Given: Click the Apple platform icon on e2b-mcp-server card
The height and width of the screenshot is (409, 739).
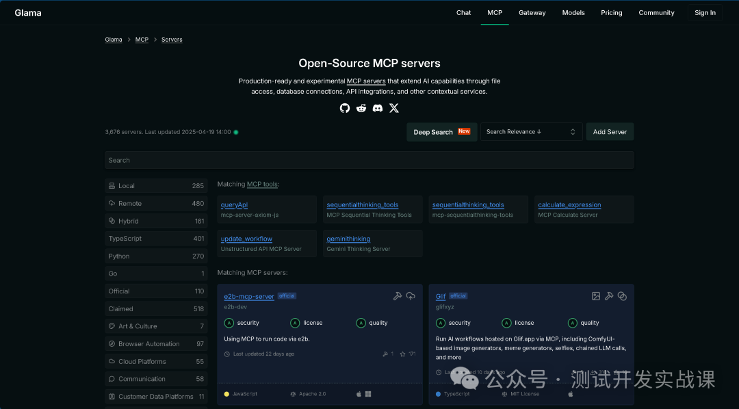Looking at the screenshot, I should coord(359,394).
